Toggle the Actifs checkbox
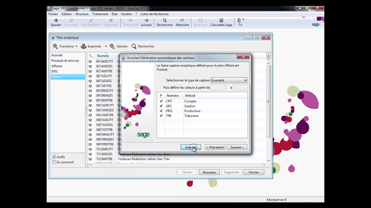Viewport: 371px width, 208px height. pos(54,157)
